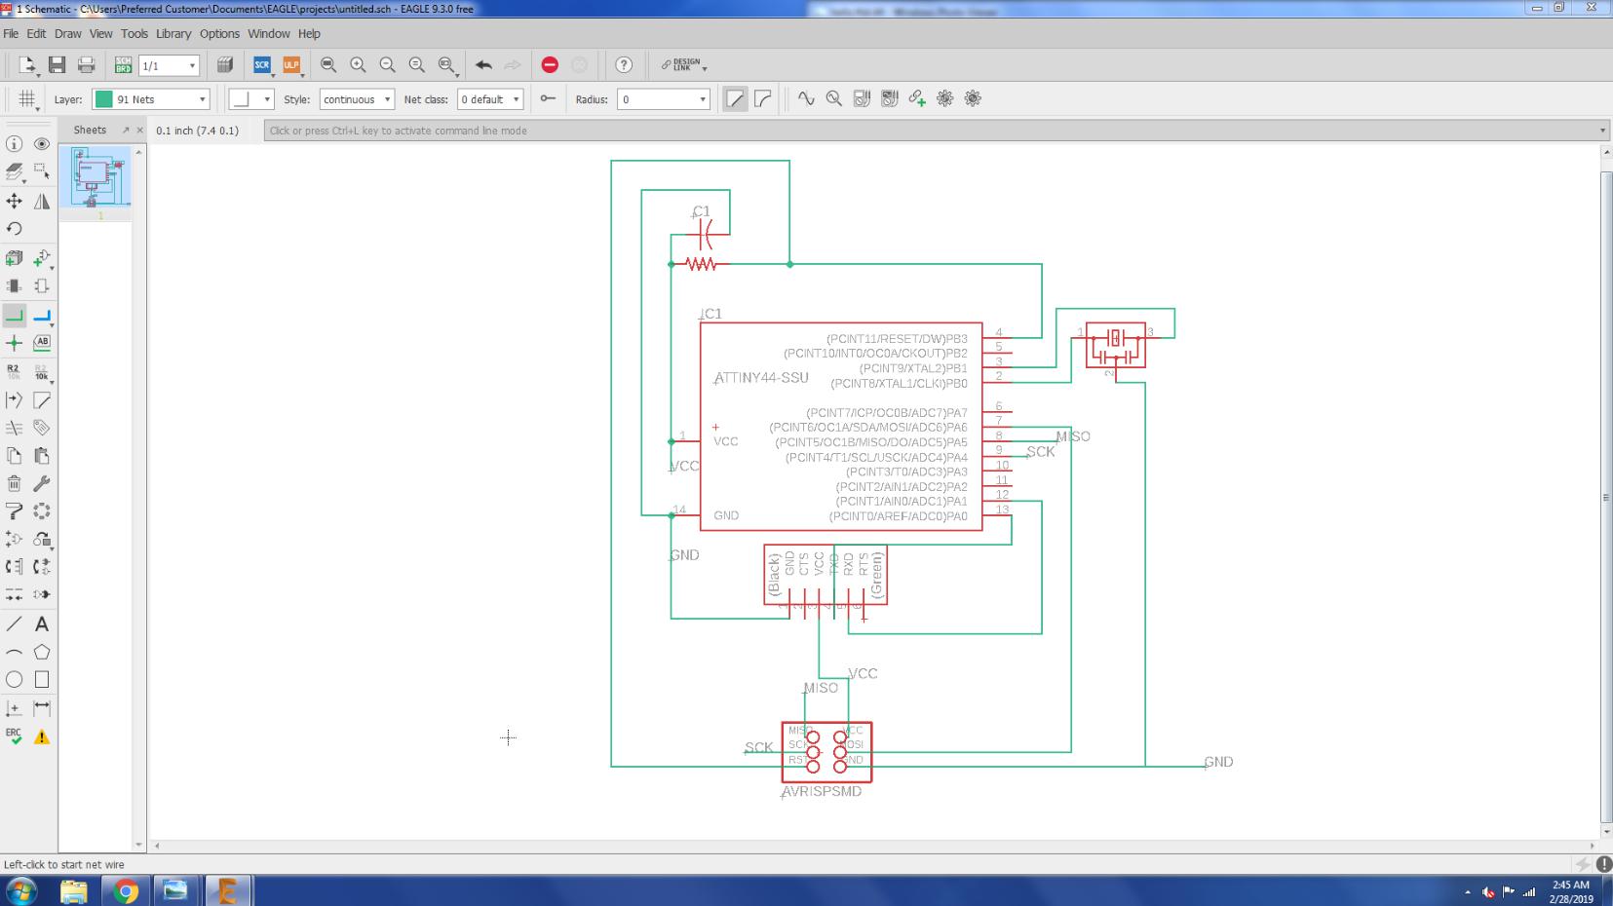Click the Print icon
This screenshot has height=906, width=1613.
click(87, 65)
